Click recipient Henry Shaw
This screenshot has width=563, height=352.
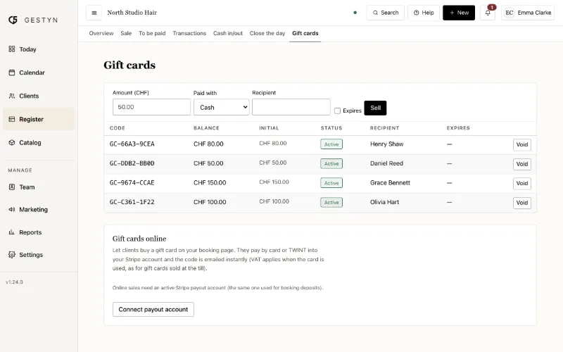click(386, 144)
